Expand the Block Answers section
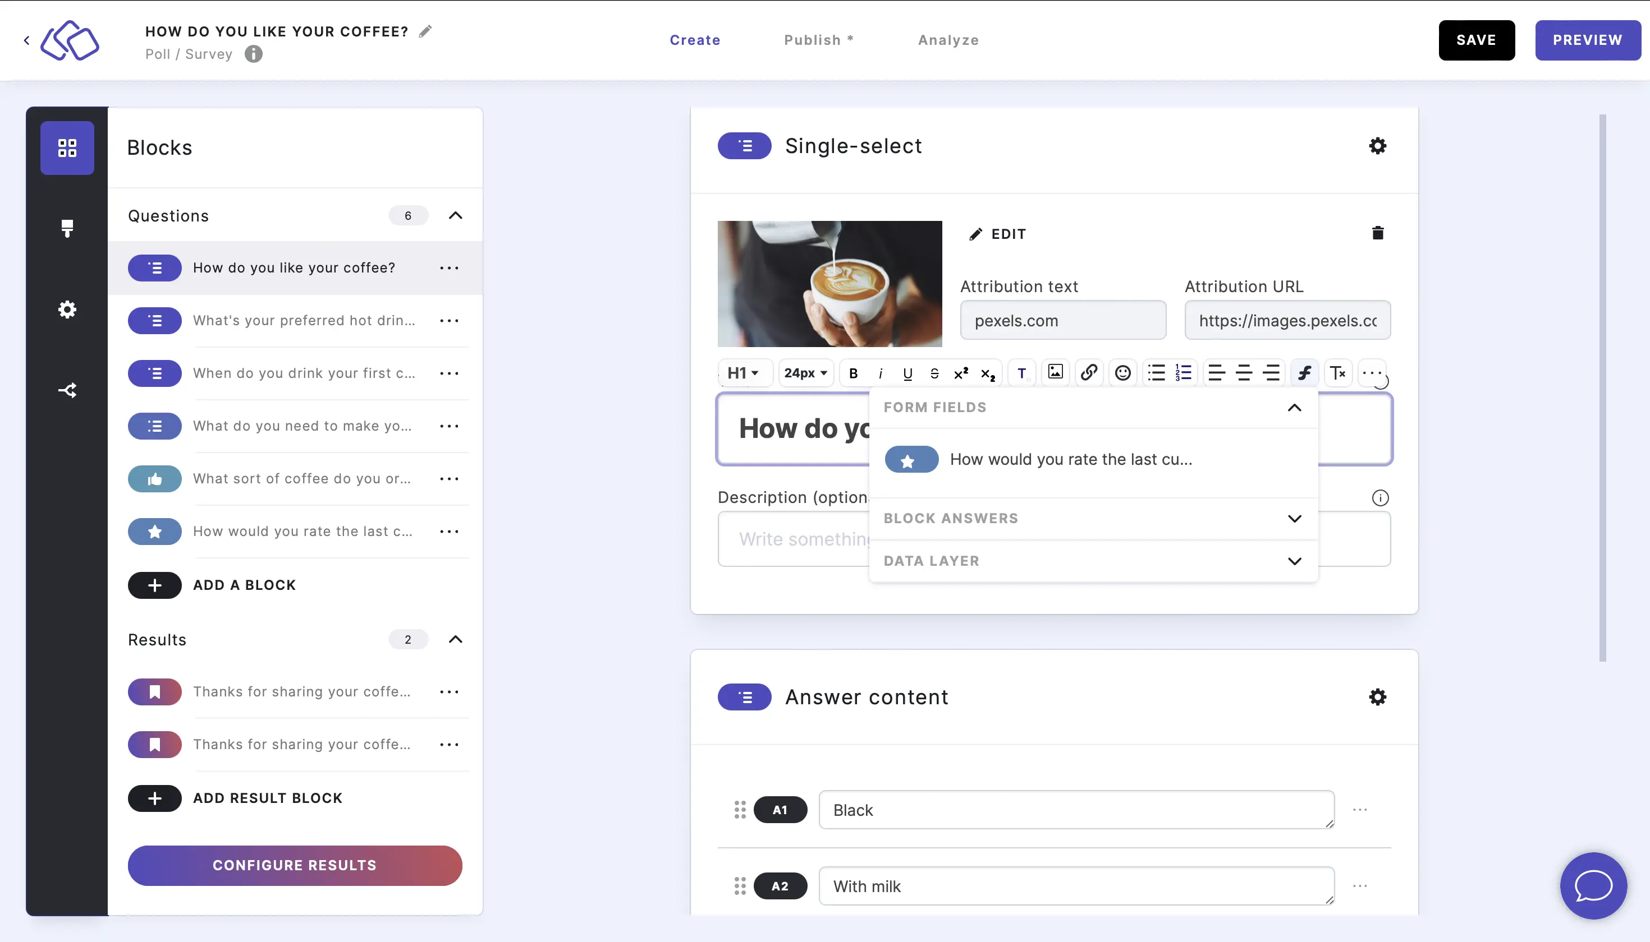The width and height of the screenshot is (1650, 942). [1294, 519]
